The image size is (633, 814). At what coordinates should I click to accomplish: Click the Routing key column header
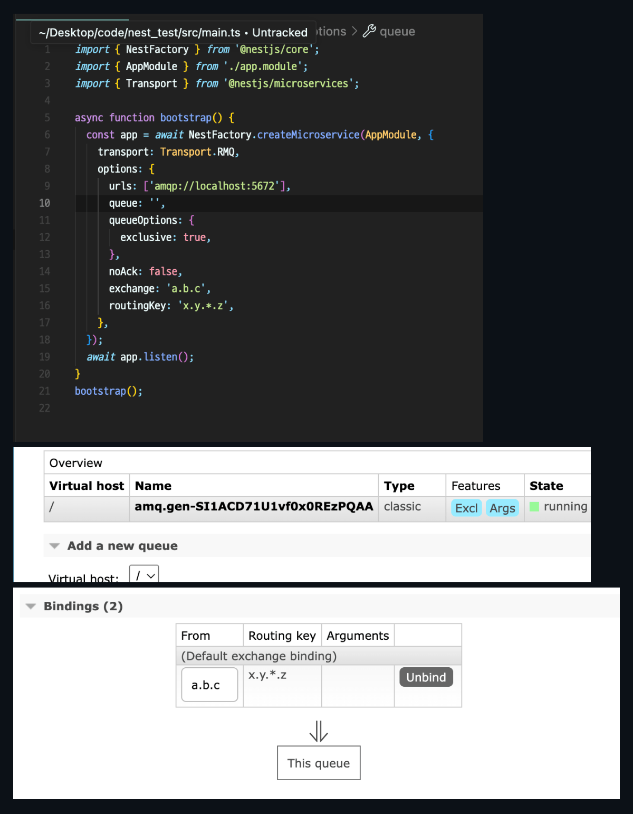coord(282,636)
